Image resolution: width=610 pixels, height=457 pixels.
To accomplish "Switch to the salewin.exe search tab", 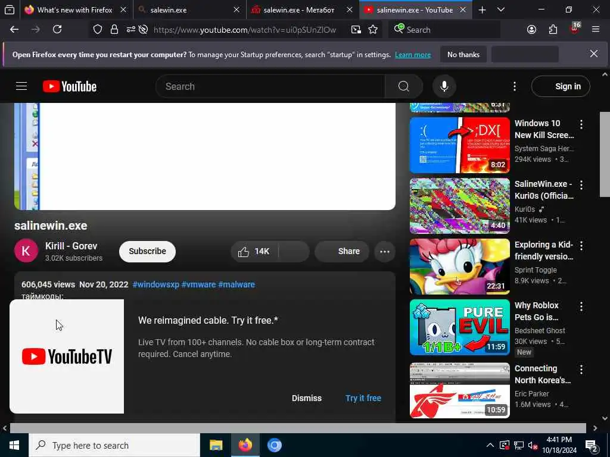I will (x=169, y=10).
